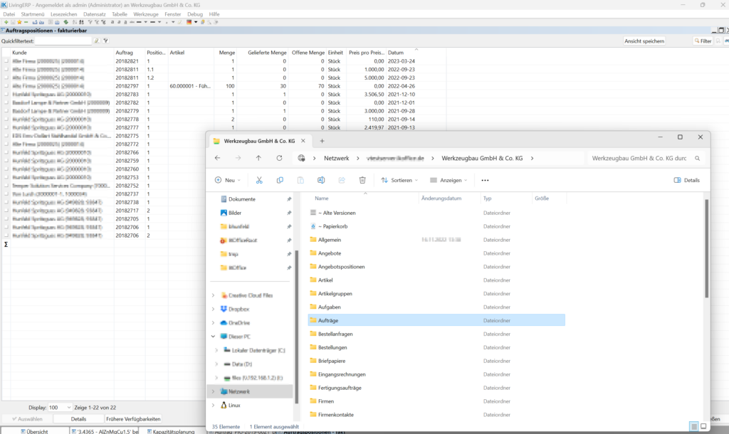Expand the OneDrive tree node
Viewport: 729px width, 434px height.
[x=213, y=323]
